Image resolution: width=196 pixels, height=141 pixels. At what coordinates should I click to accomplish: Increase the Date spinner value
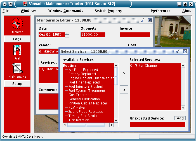coord(67,33)
